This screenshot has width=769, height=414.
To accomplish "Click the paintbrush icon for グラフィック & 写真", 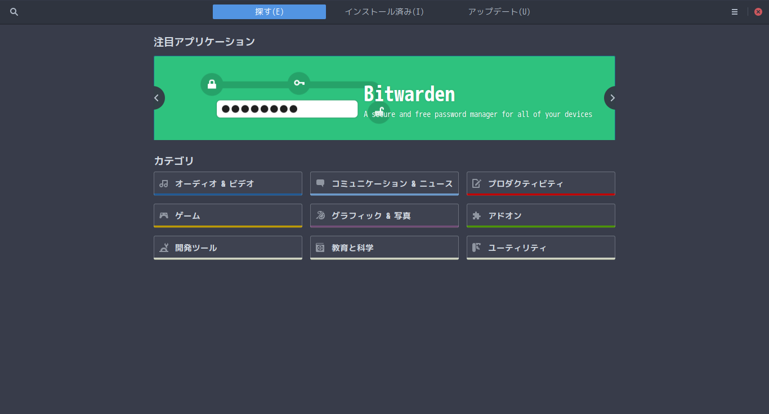I will click(x=320, y=215).
